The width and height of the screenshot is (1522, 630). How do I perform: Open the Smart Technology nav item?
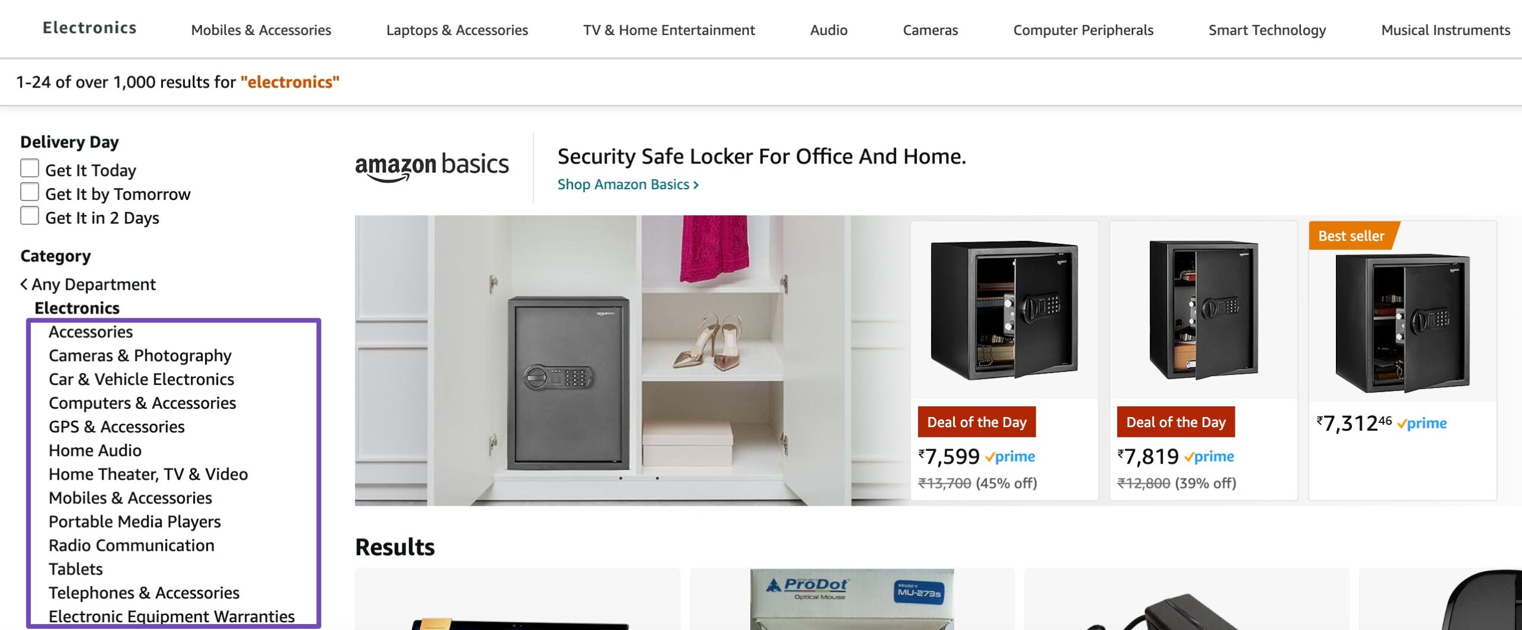tap(1267, 30)
